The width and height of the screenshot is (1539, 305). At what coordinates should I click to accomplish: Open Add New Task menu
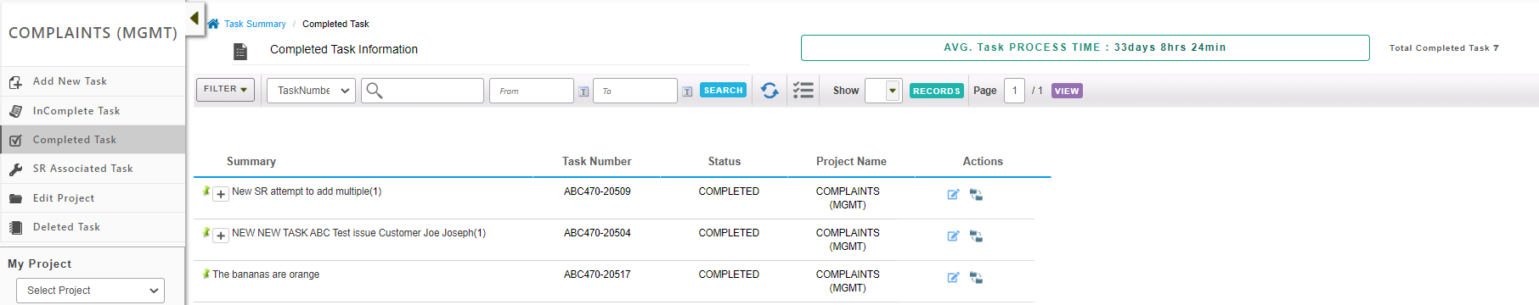[93, 81]
